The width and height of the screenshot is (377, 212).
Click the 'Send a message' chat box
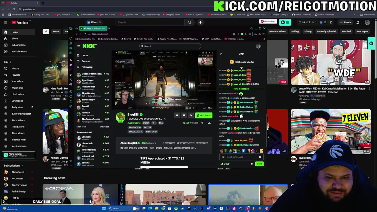(241, 157)
